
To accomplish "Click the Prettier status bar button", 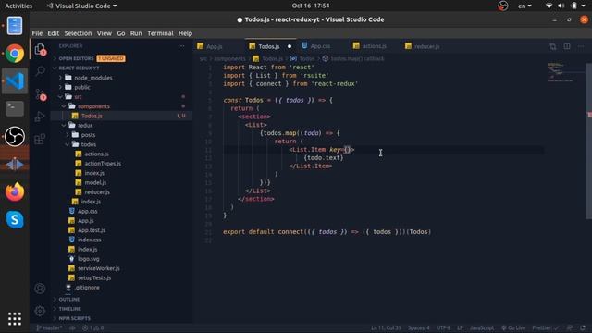I will [x=545, y=328].
